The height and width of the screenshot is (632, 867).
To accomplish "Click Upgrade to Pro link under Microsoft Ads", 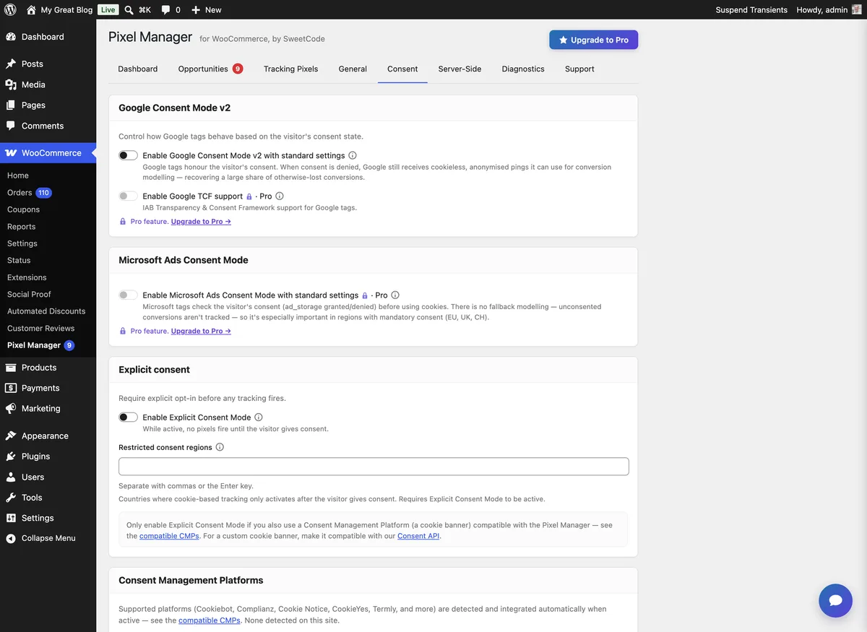I will (201, 331).
